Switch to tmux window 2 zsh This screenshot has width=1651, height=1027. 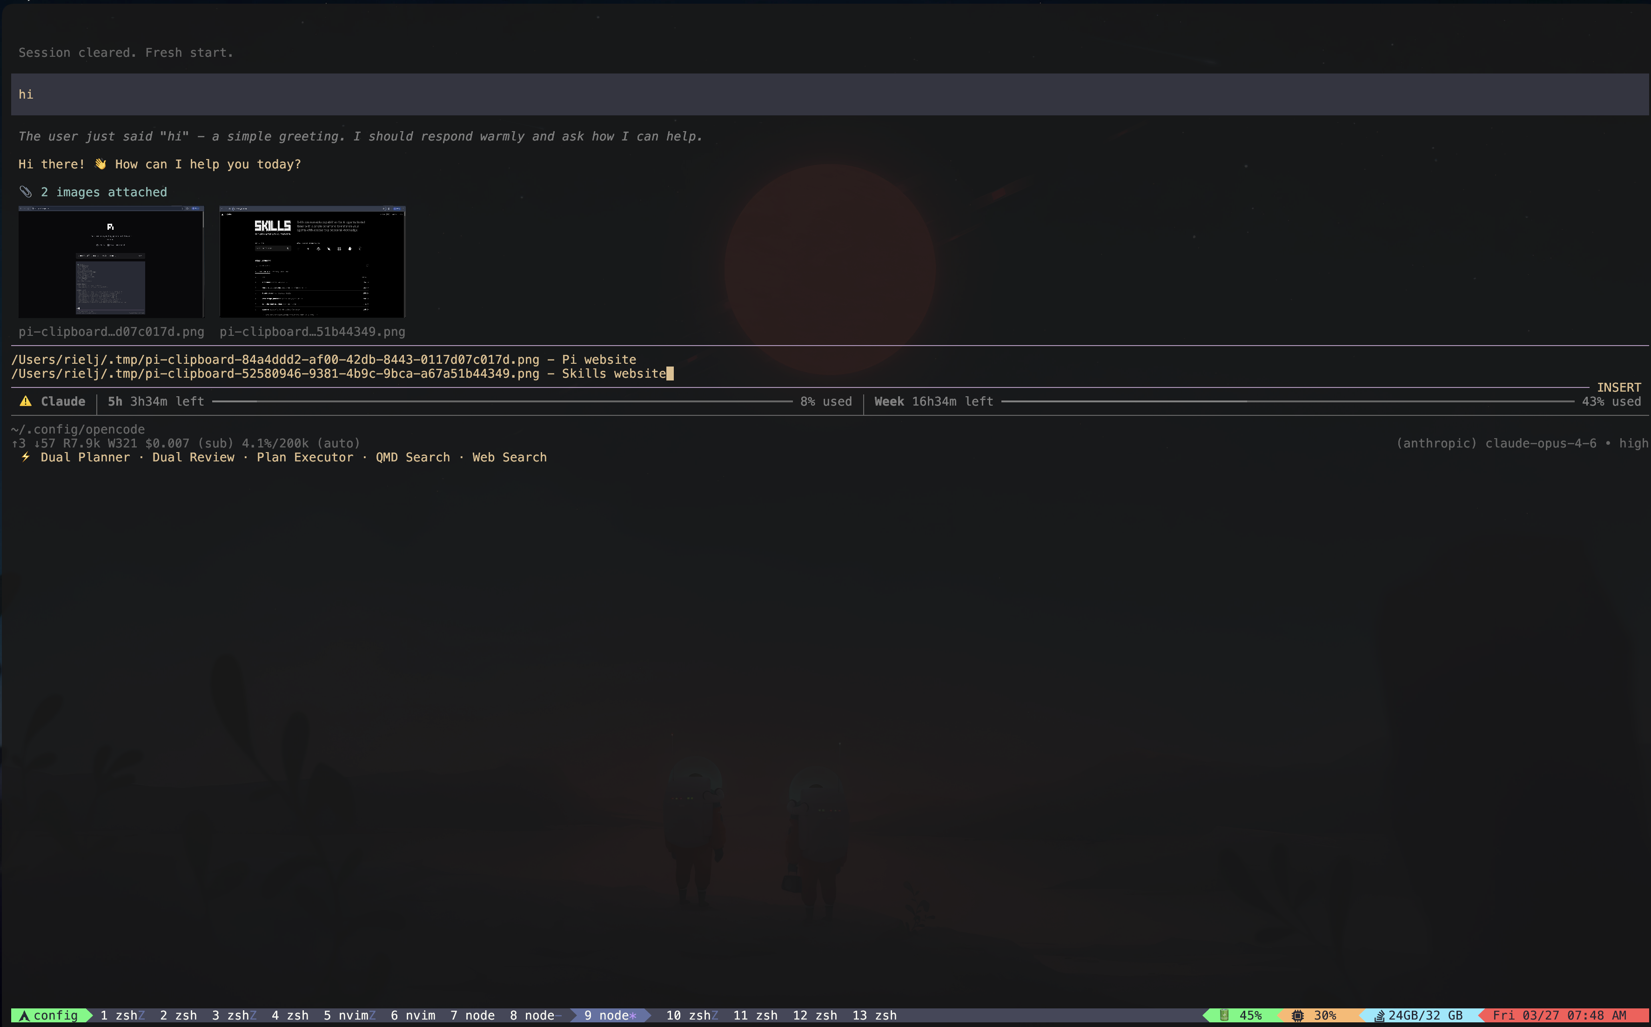(178, 1015)
